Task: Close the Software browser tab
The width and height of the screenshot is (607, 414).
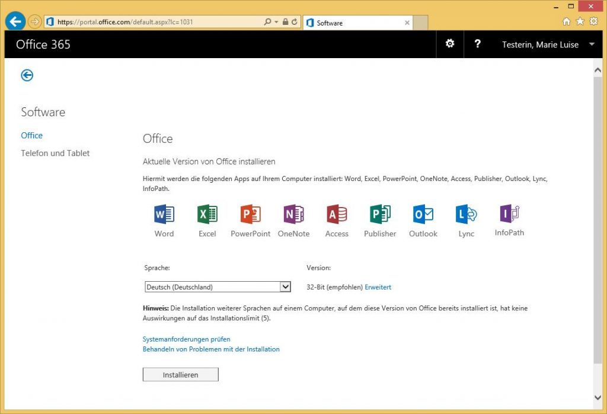Action: (x=407, y=23)
